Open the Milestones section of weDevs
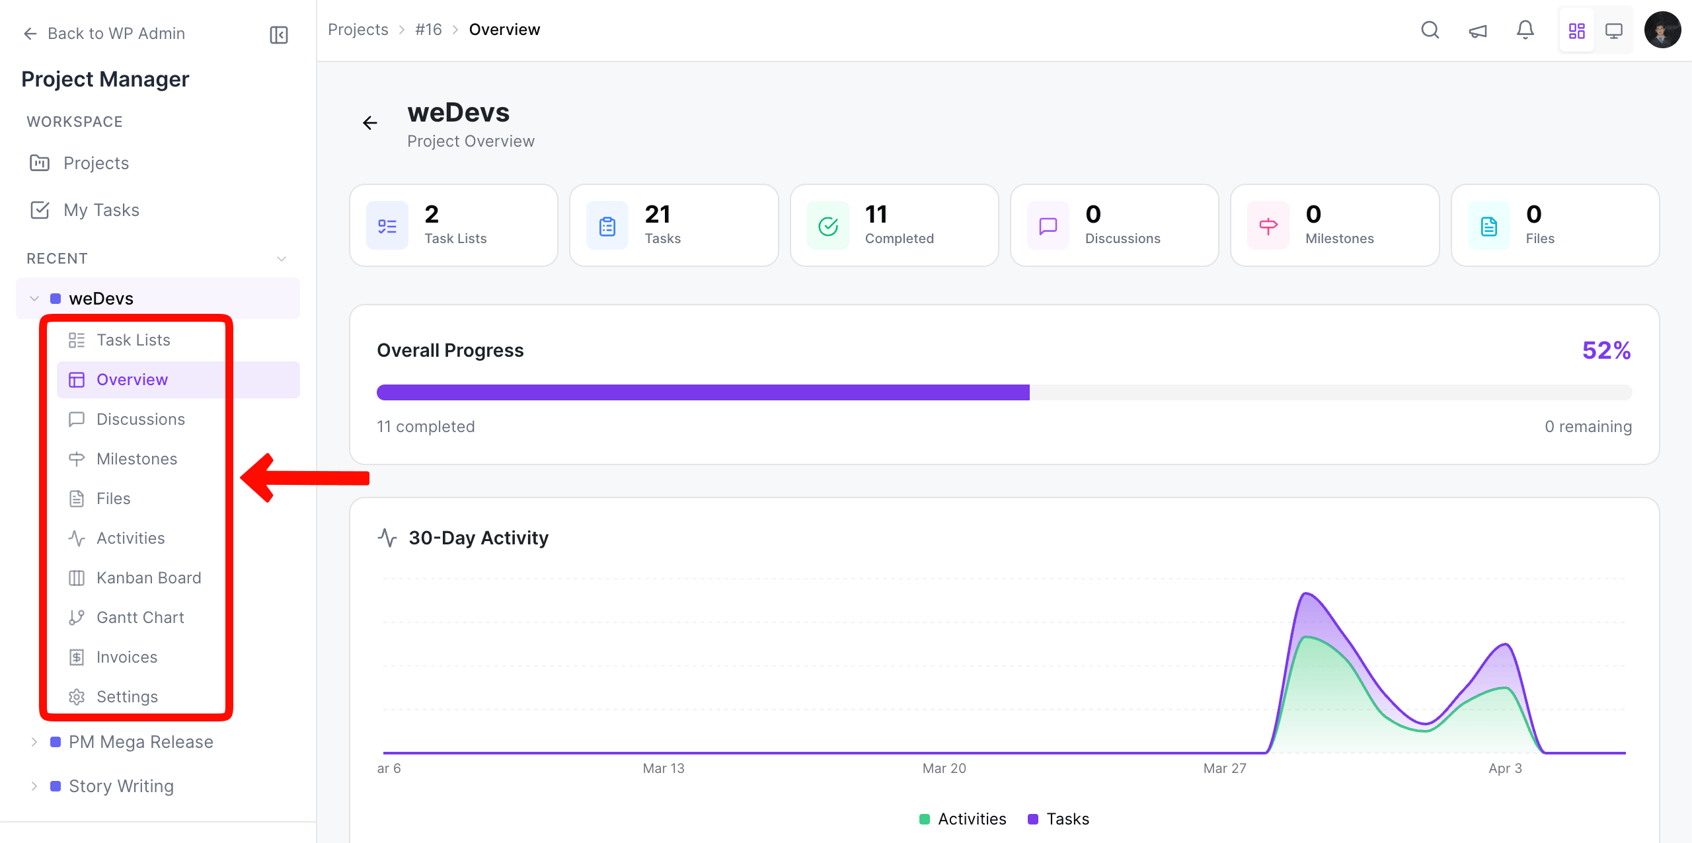 coord(137,458)
